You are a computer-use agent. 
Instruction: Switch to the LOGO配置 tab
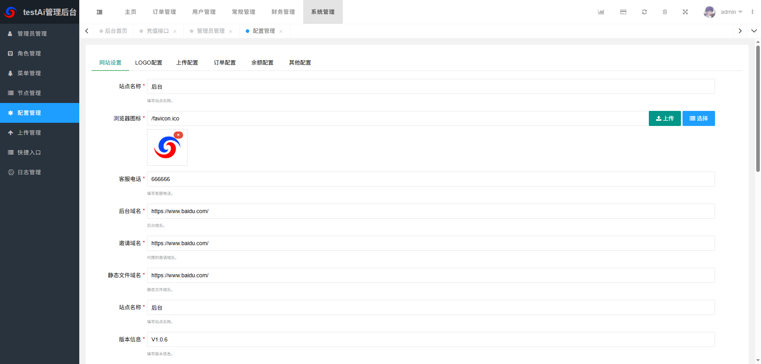[x=149, y=63]
